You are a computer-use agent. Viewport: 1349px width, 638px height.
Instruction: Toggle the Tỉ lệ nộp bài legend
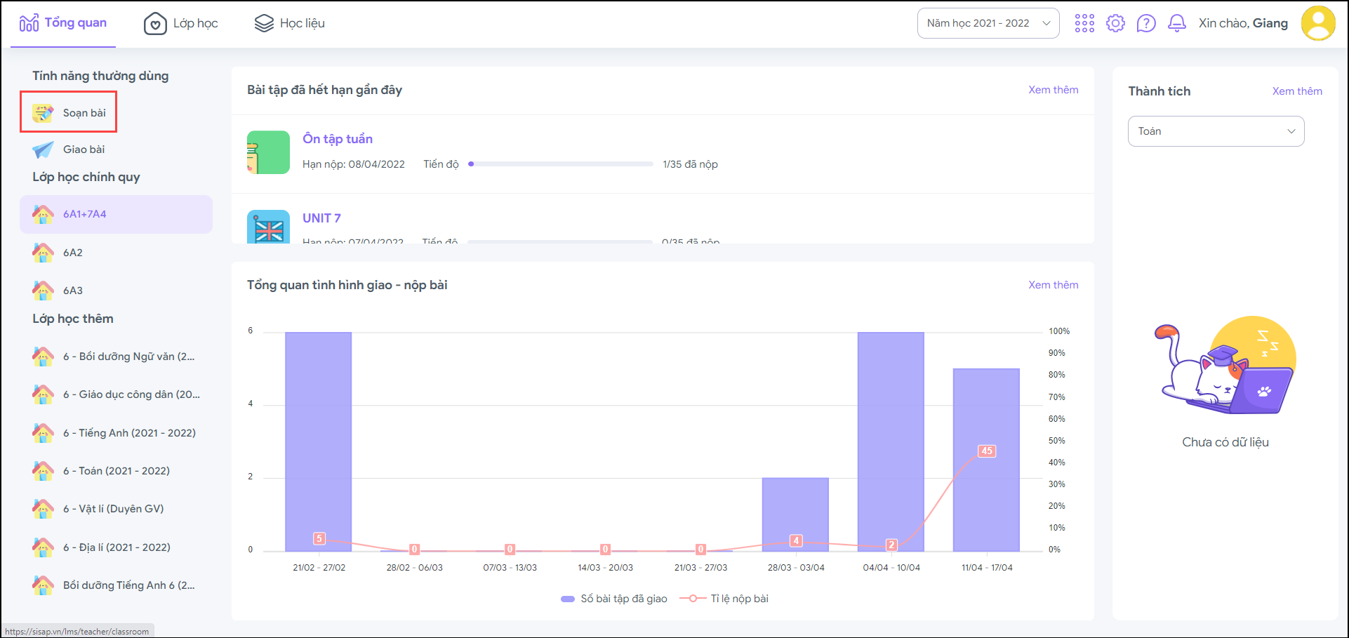click(x=724, y=599)
